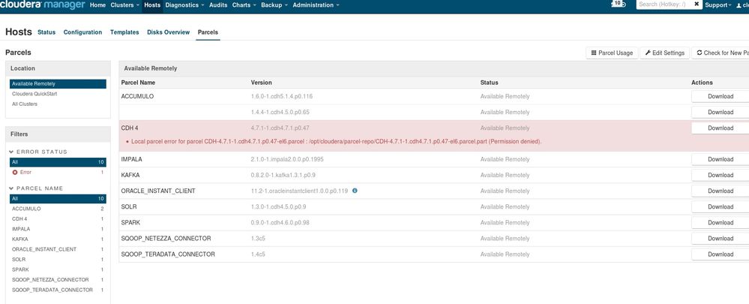
Task: Click the Status column header
Action: coord(489,83)
